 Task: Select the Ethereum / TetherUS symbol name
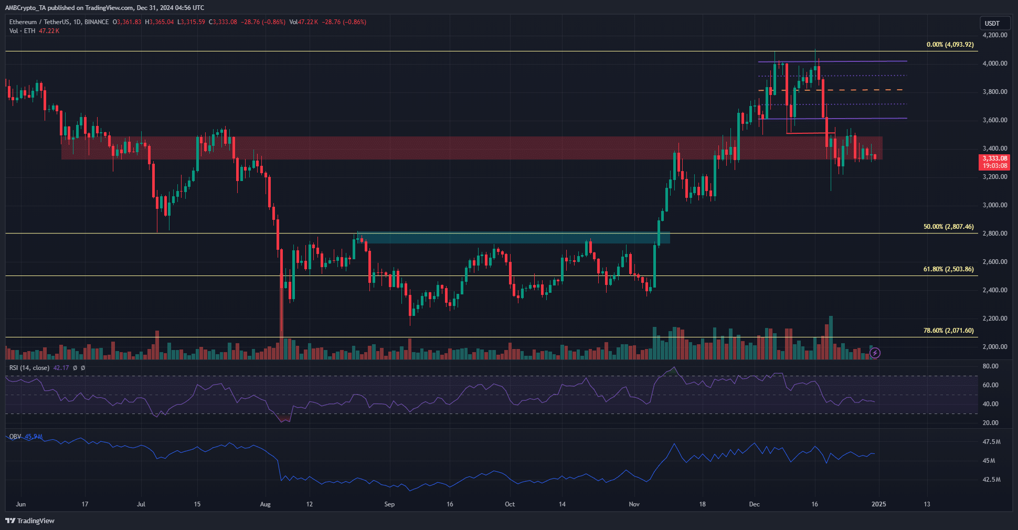click(41, 22)
